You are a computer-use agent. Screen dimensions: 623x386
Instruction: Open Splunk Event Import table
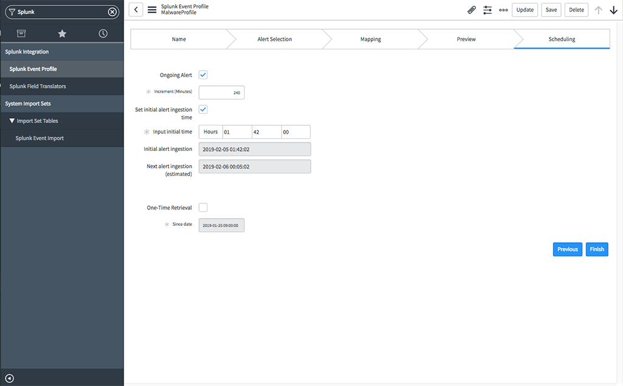[x=62, y=138]
